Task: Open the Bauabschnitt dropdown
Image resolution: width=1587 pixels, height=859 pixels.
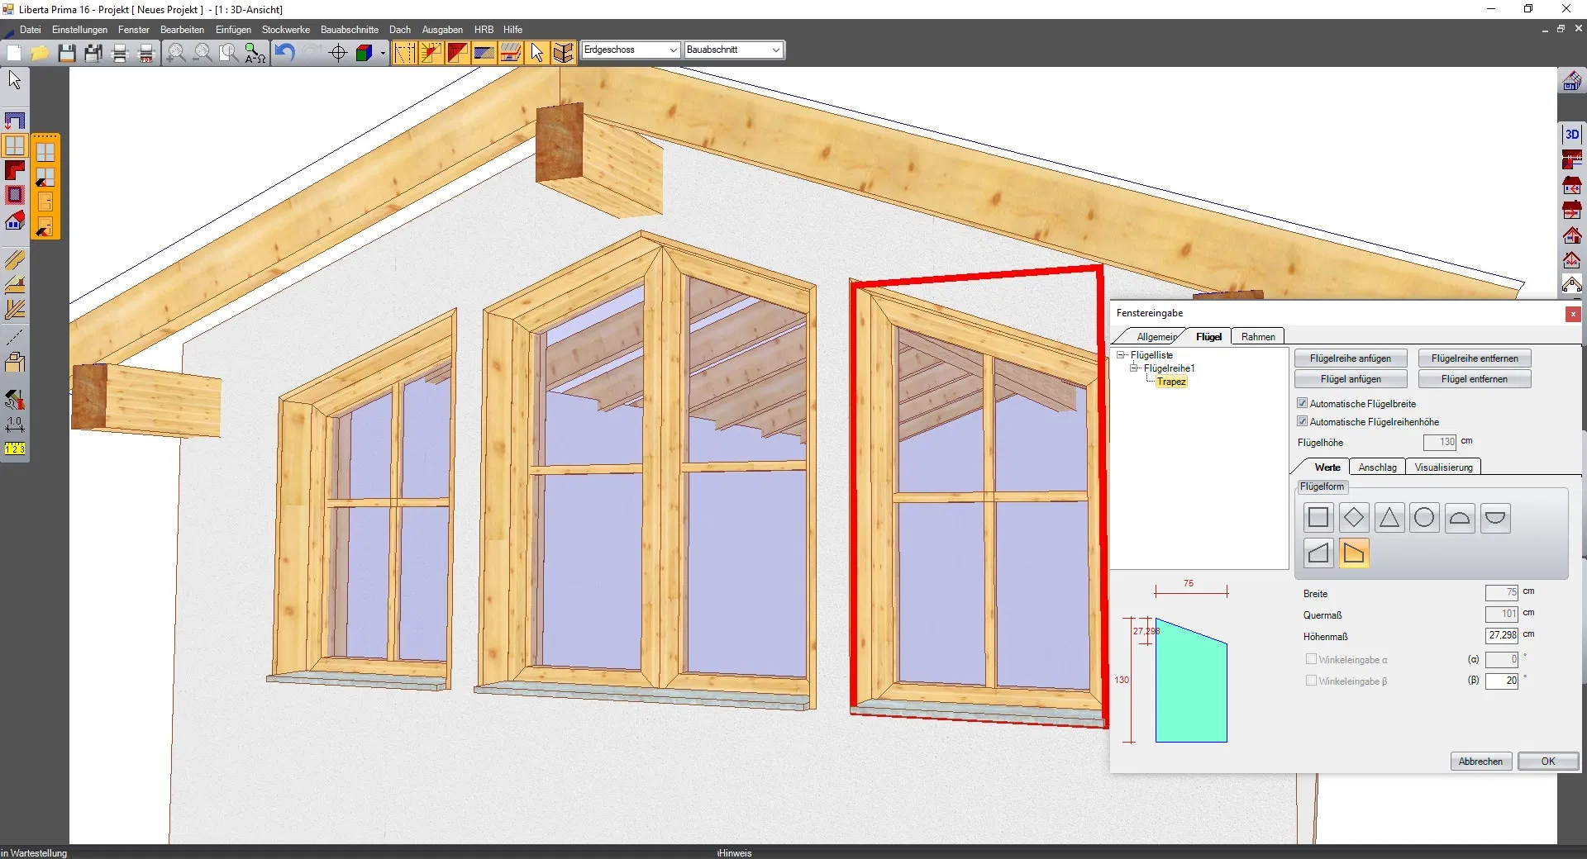Action: pos(733,50)
